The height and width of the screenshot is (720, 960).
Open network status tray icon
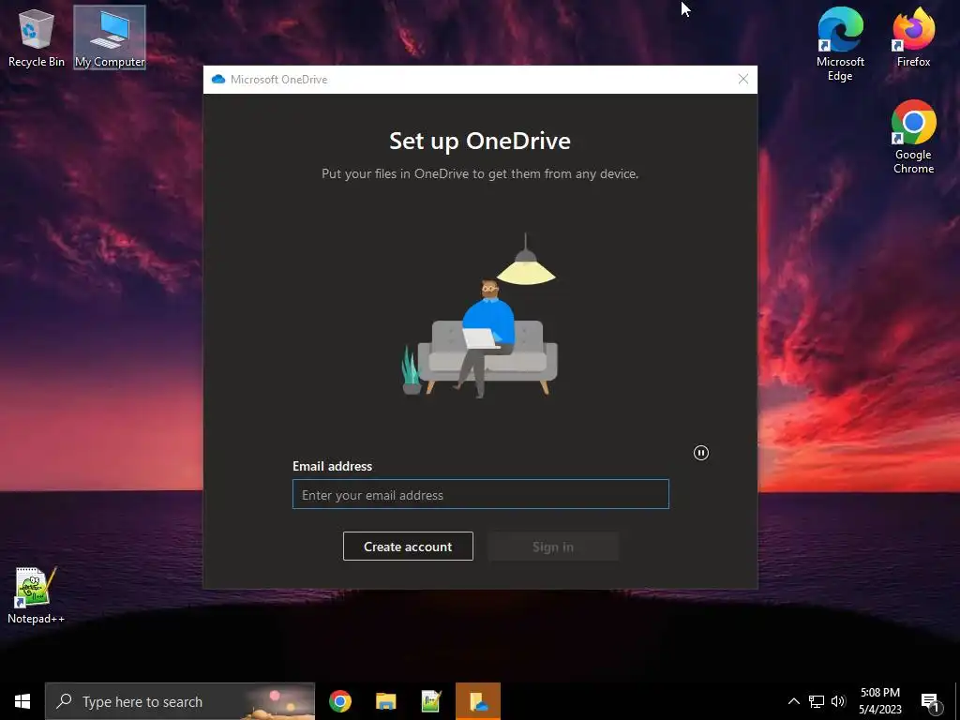coord(817,701)
